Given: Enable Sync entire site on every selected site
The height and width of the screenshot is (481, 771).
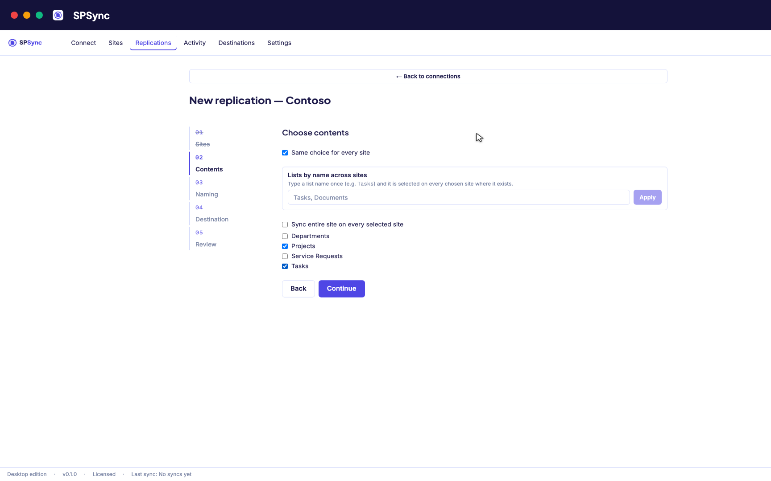Looking at the screenshot, I should 285,224.
